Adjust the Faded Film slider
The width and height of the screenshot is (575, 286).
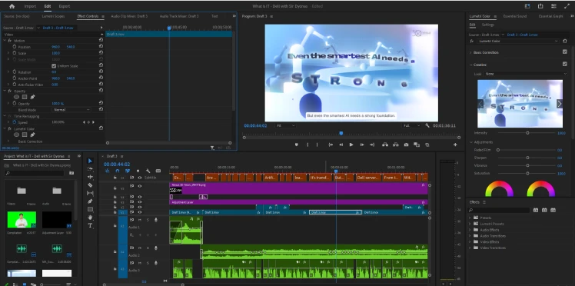527,150
